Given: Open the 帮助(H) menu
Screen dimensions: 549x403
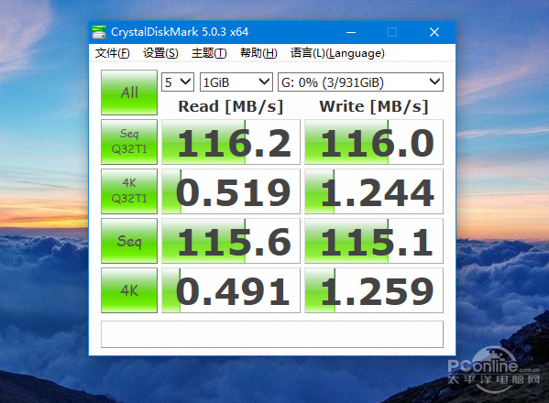Looking at the screenshot, I should [x=258, y=53].
